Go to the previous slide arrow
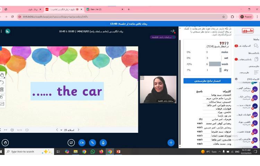Image resolution: width=260 pixels, height=166 pixels. [57, 130]
